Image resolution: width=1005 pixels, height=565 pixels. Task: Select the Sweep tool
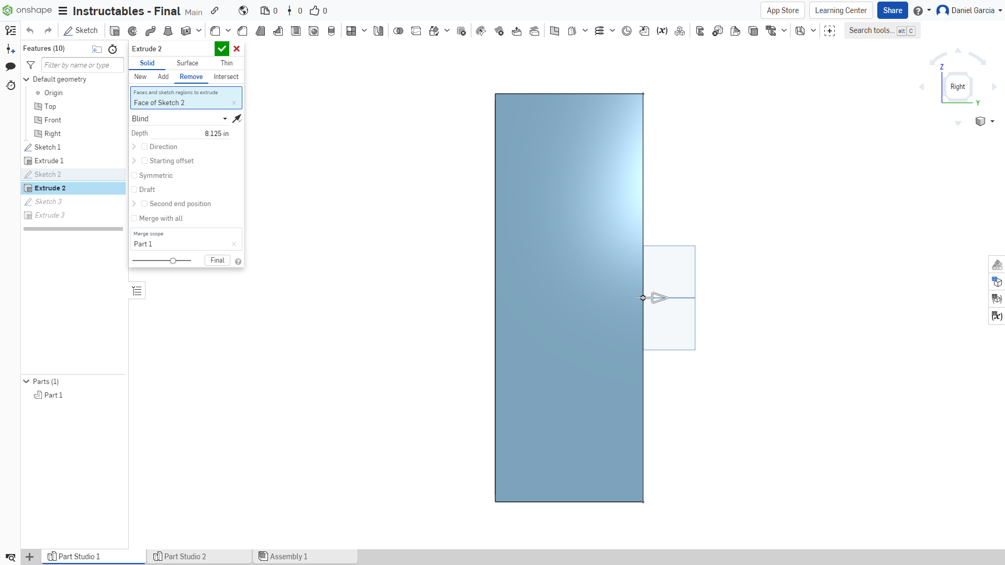[x=150, y=30]
